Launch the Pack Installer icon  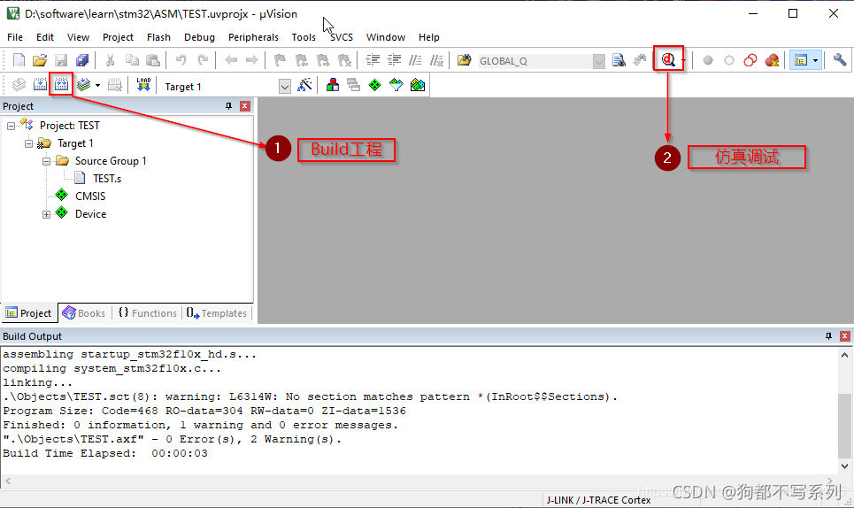(x=418, y=85)
